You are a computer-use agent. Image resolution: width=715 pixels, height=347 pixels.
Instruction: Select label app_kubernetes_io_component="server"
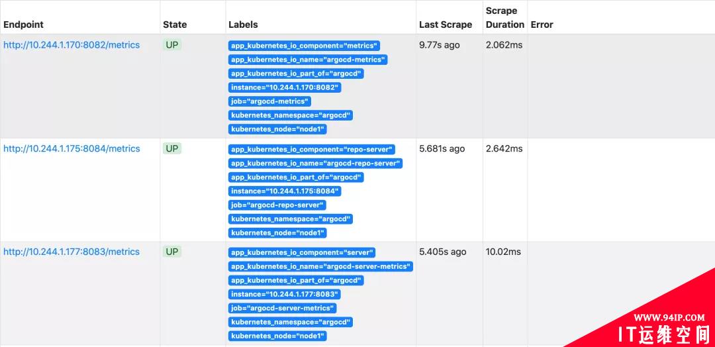(x=302, y=252)
